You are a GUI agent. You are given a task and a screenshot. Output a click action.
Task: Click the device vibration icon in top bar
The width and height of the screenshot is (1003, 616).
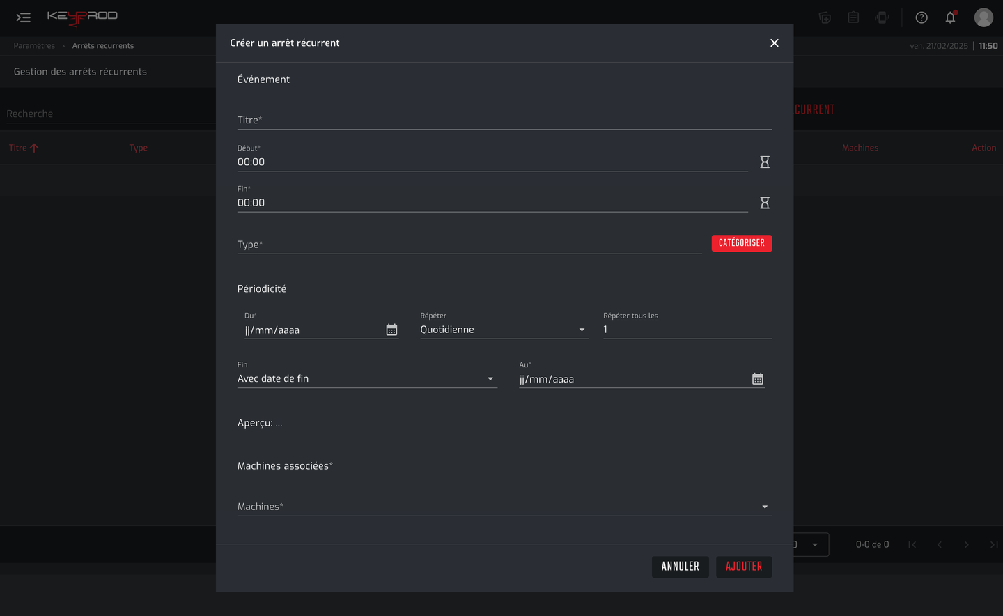(883, 17)
